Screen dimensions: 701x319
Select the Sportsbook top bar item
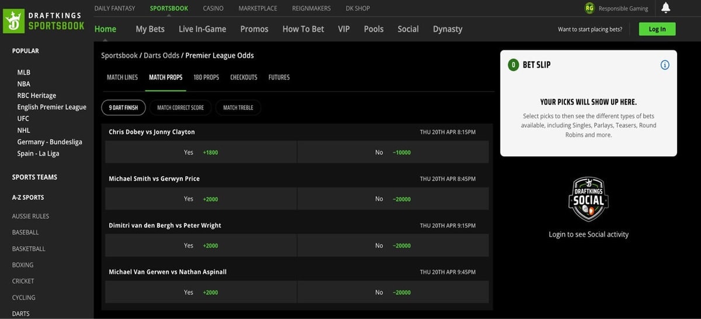[x=169, y=8]
